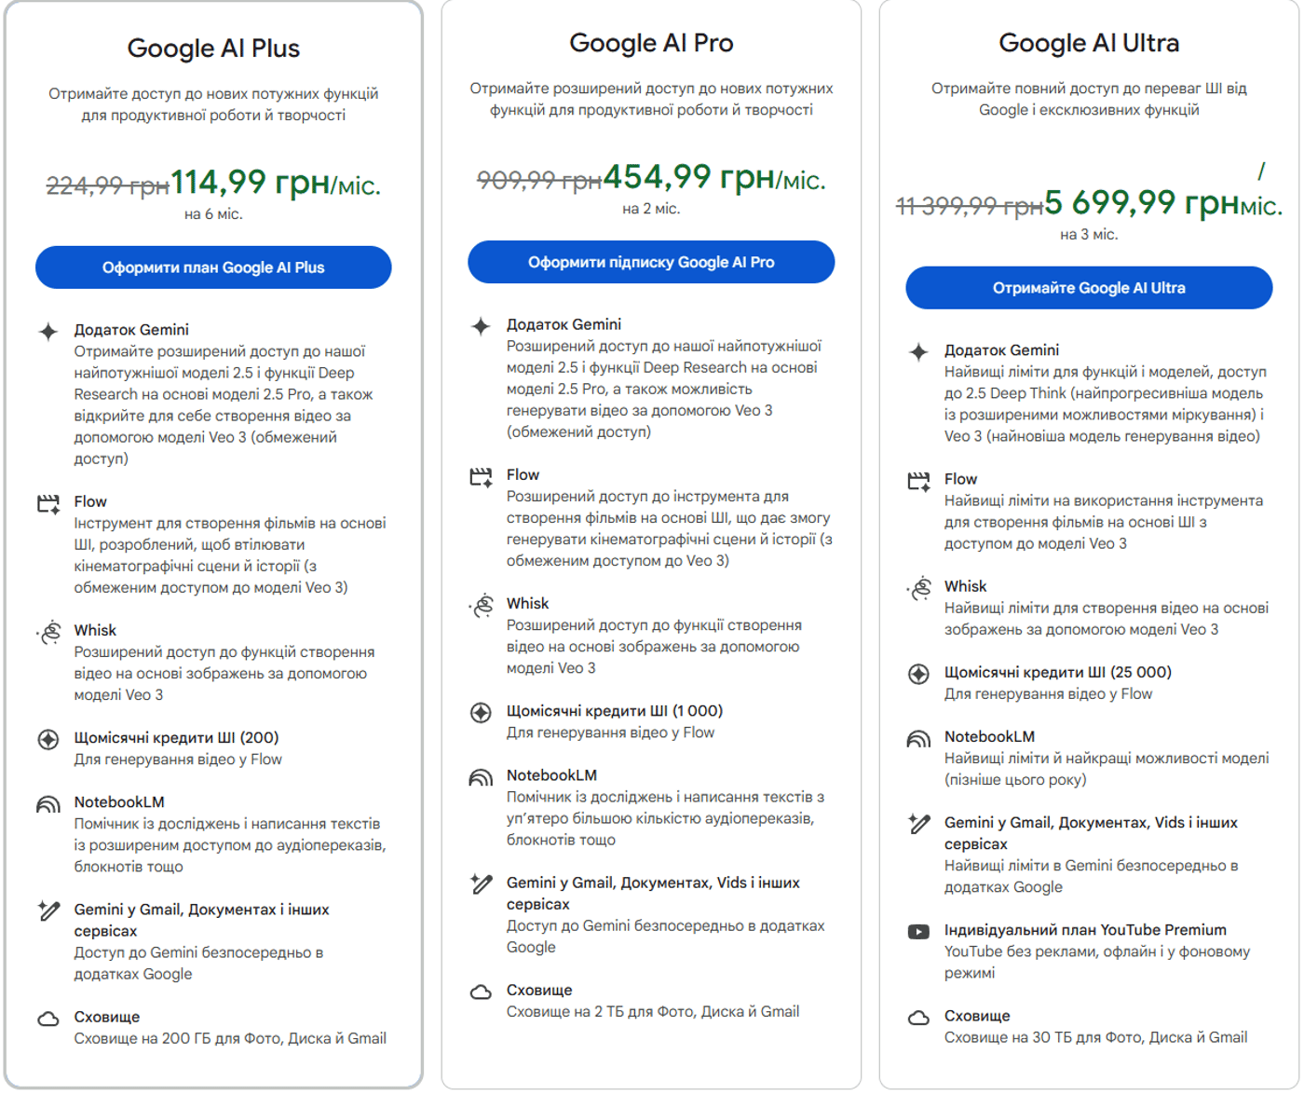
Task: Click the YouTube Premium icon in AI Ultra
Action: click(x=919, y=931)
